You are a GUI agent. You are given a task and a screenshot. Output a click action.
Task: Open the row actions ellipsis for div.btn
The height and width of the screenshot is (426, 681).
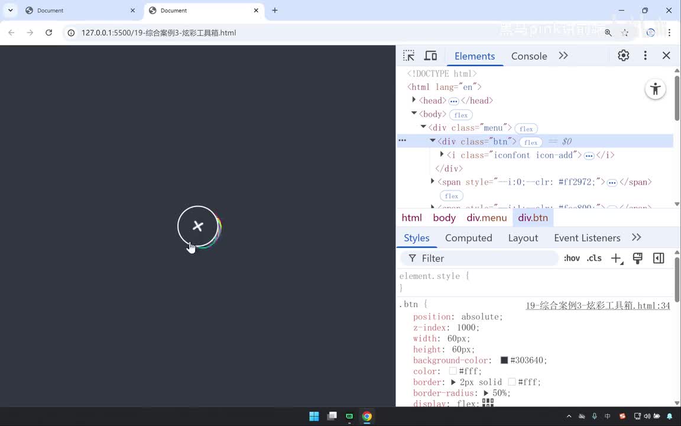tap(402, 140)
